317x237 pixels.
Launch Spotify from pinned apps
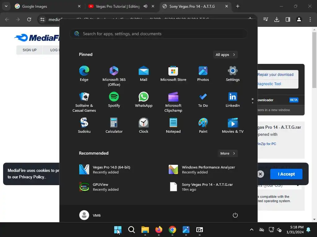coord(114,100)
